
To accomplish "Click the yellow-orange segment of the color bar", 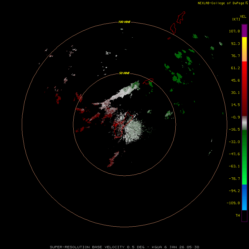I will [244, 49].
